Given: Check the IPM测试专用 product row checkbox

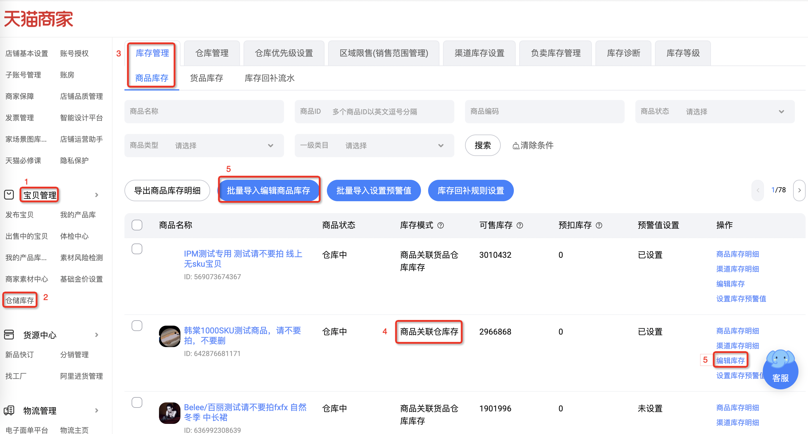Looking at the screenshot, I should (x=137, y=249).
